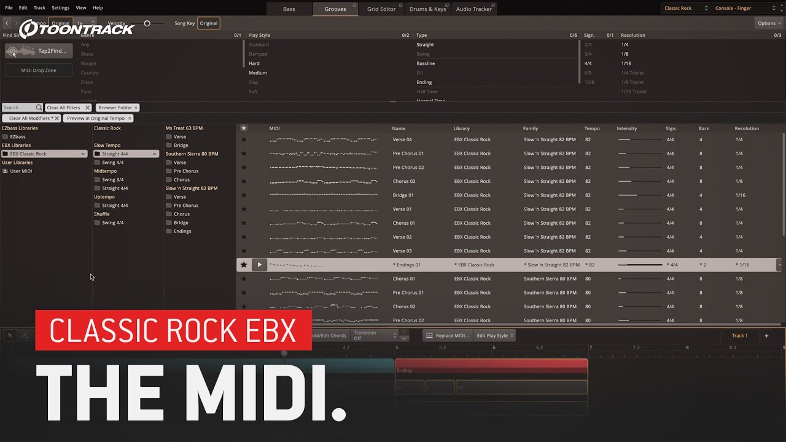Select the Straight type filter
786x442 pixels.
coord(425,44)
